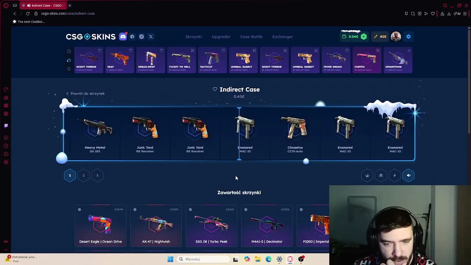Open the Cortex drop card
The height and width of the screenshot is (265, 471).
[x=367, y=60]
